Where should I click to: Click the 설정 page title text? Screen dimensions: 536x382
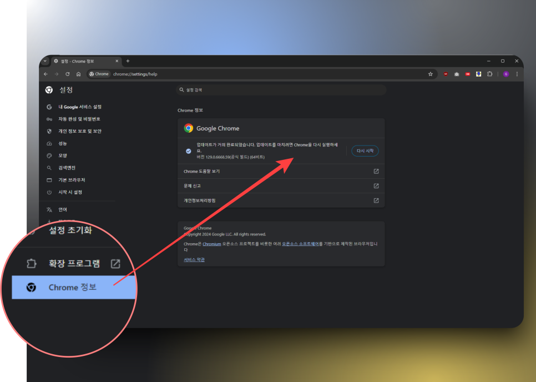[x=66, y=89]
